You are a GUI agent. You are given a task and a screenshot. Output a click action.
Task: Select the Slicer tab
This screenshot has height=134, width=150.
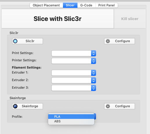70,5
